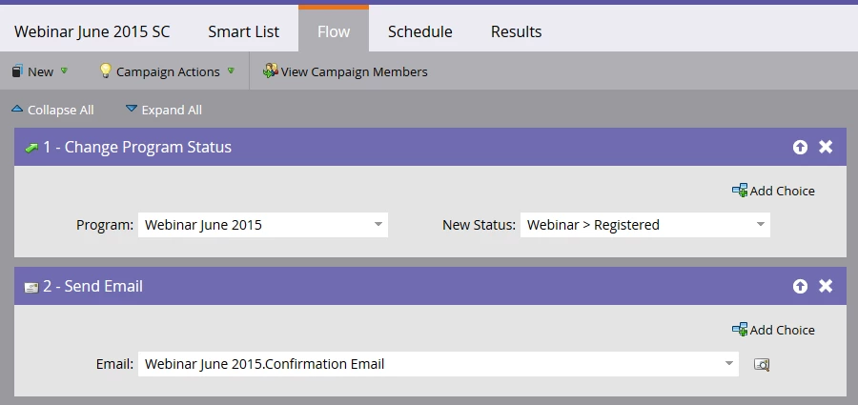Switch to the Smart List tab

click(x=243, y=31)
